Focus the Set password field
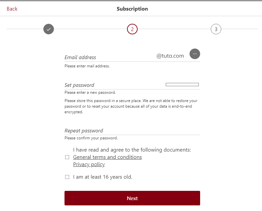This screenshot has width=262, height=211. pos(112,85)
